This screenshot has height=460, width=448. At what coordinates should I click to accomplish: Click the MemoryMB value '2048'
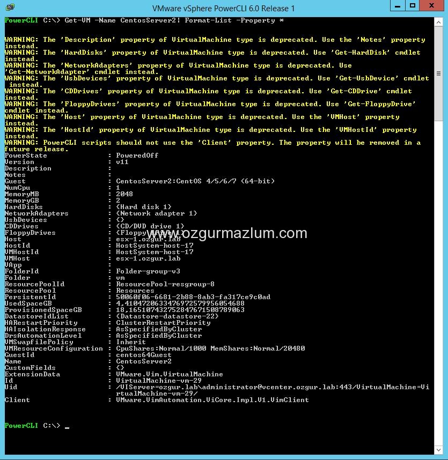click(124, 194)
